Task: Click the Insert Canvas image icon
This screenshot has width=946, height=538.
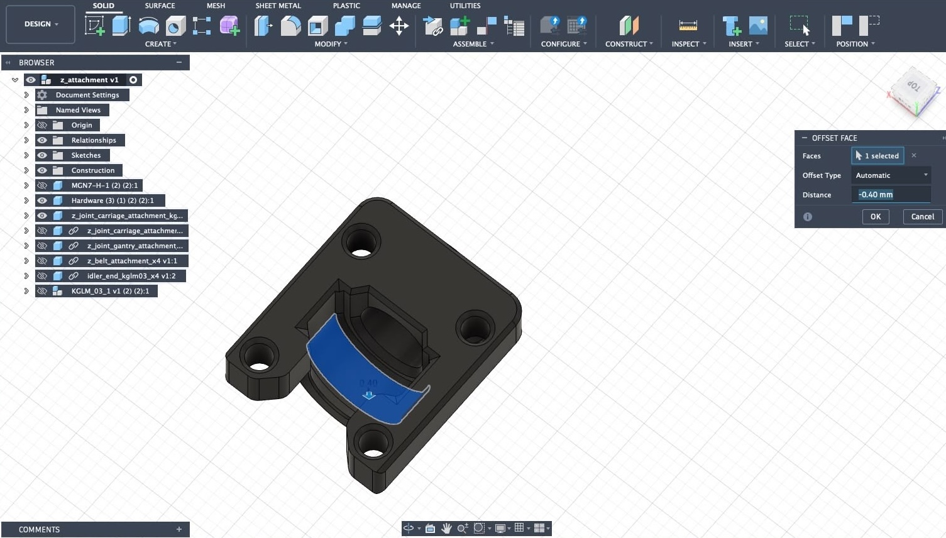Action: pos(758,26)
